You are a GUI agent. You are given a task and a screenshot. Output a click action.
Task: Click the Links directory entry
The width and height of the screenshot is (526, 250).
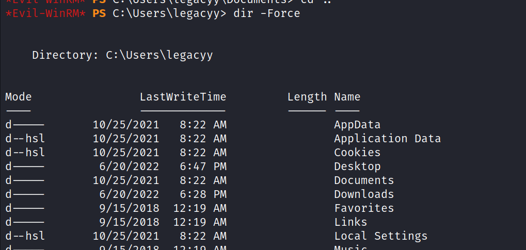point(350,222)
